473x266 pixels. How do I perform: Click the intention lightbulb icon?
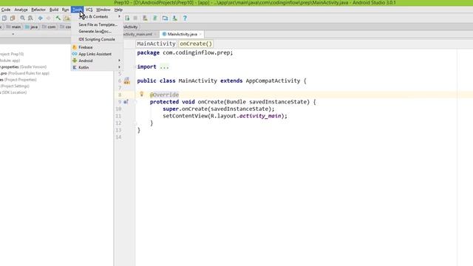point(141,94)
